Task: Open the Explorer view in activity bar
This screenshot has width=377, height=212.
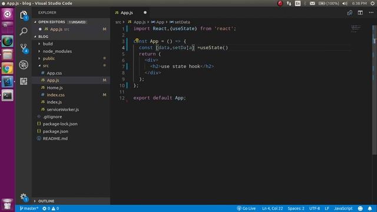Action: coord(24,15)
